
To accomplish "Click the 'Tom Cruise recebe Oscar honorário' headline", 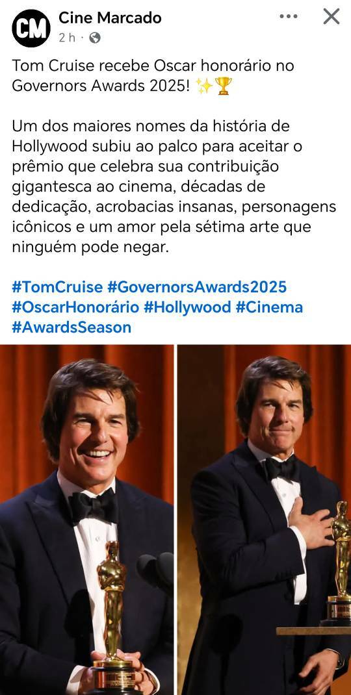I will tap(153, 76).
